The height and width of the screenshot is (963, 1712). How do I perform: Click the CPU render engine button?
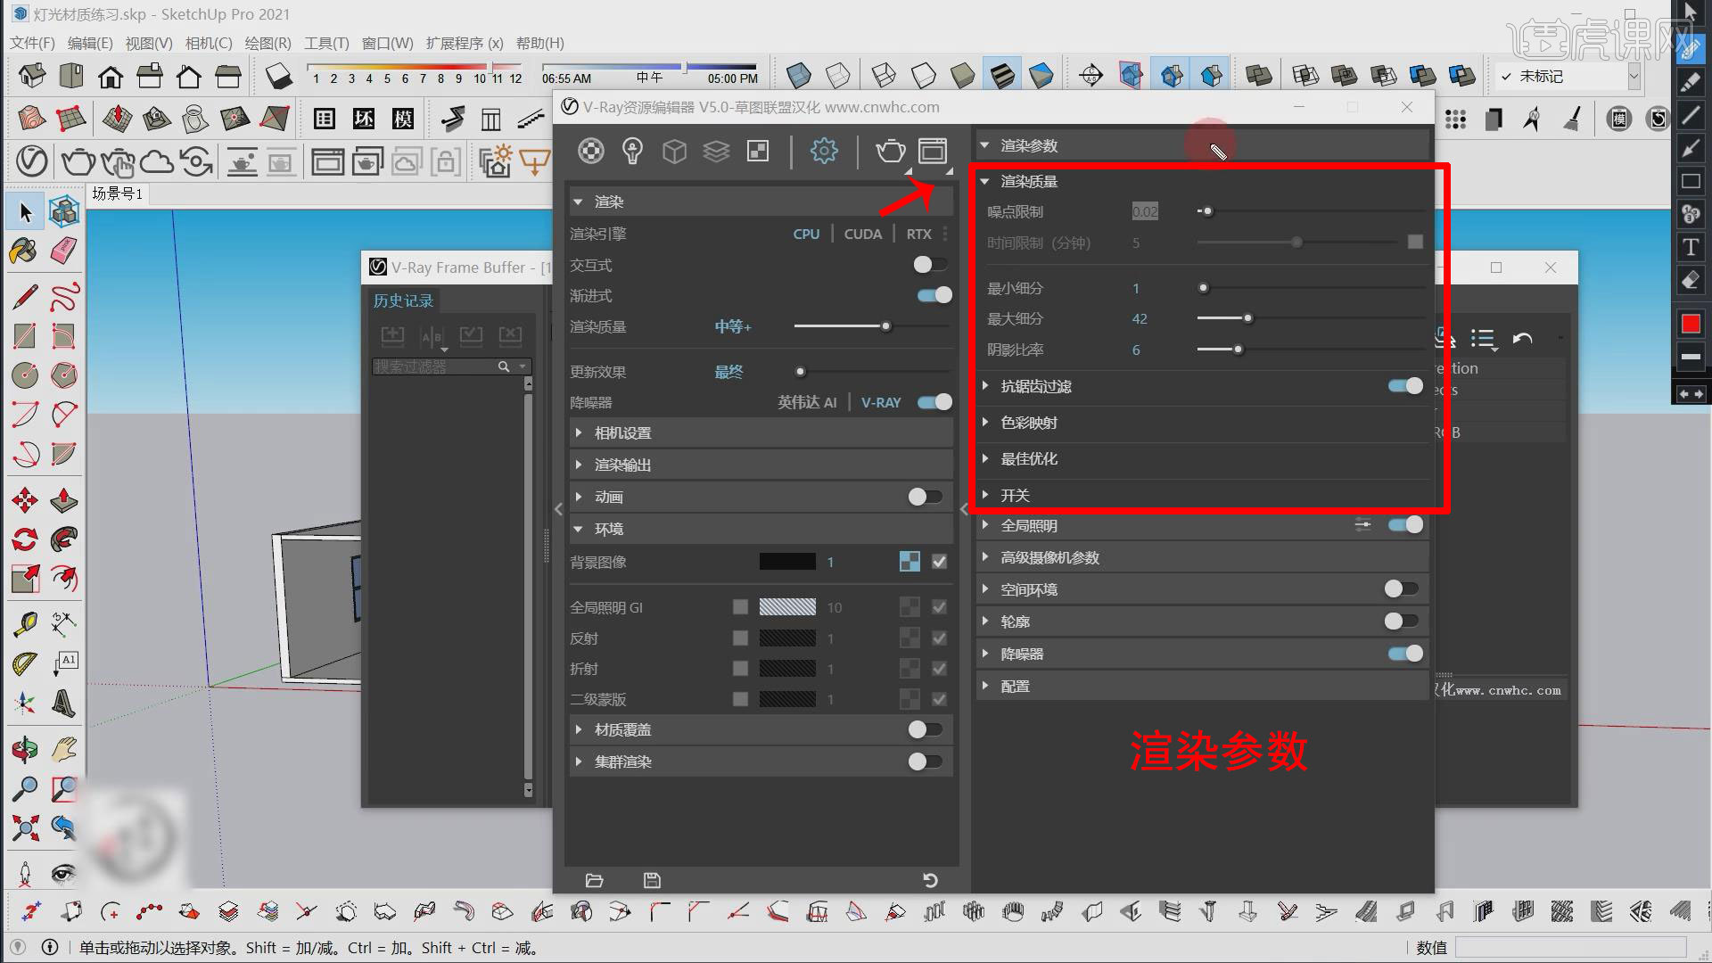click(x=805, y=233)
